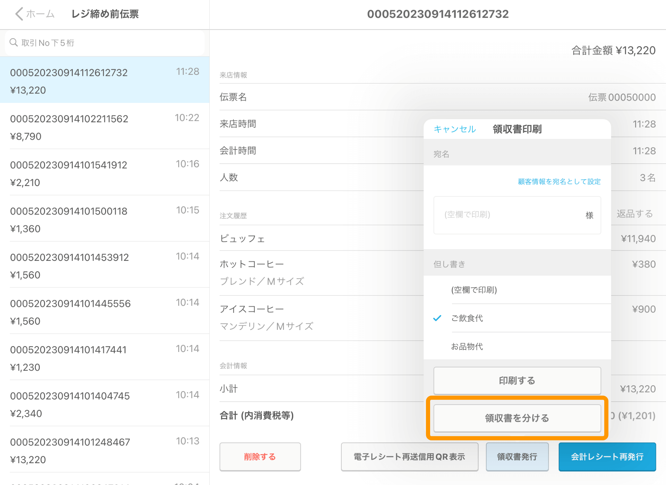The width and height of the screenshot is (666, 485).
Task: Open slip 00052023091410150​0118 for ¥1,360
Action: coord(105,218)
